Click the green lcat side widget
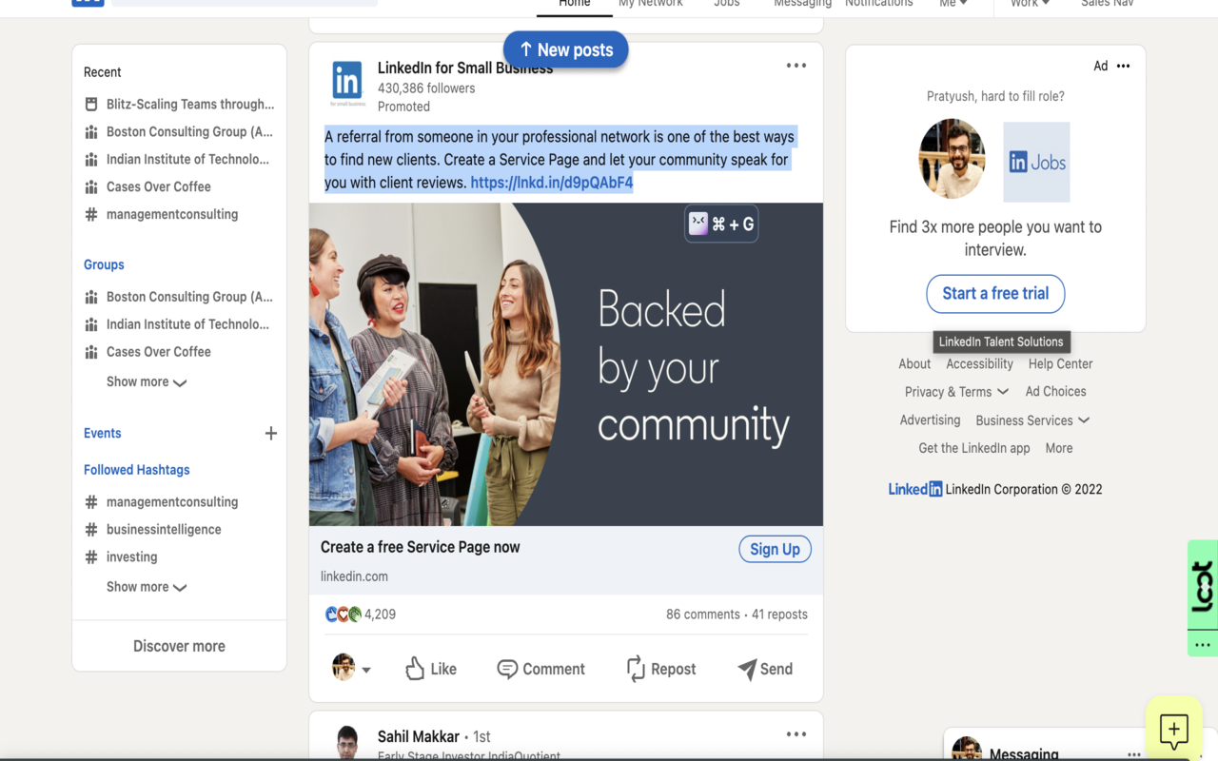 [x=1203, y=585]
